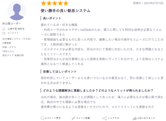The height and width of the screenshot is (121, 166).
Task: Click review title 使い勝手の良い勤怠システム
Action: (x=66, y=11)
